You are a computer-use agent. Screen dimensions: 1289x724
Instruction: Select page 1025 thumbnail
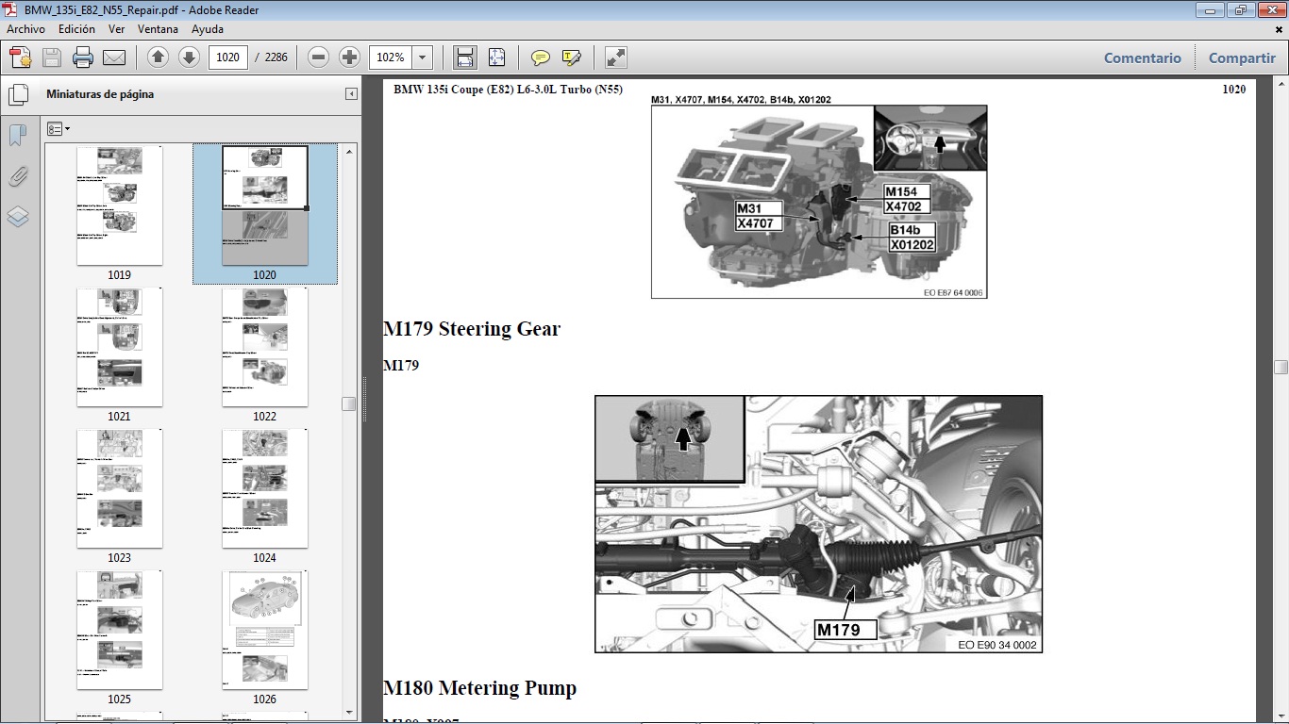(x=119, y=630)
